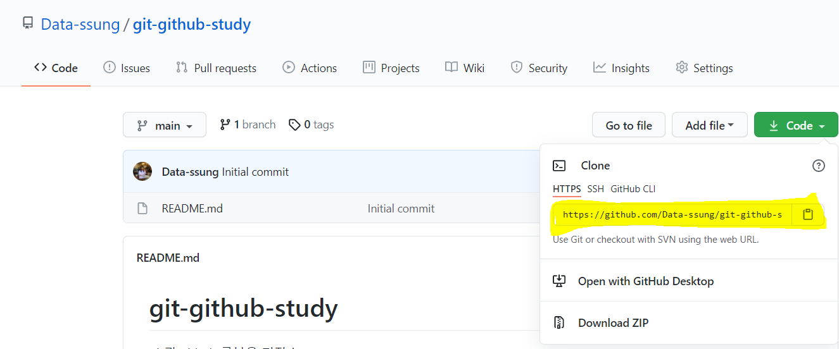Open the Add file dropdown
The width and height of the screenshot is (839, 349).
[709, 125]
